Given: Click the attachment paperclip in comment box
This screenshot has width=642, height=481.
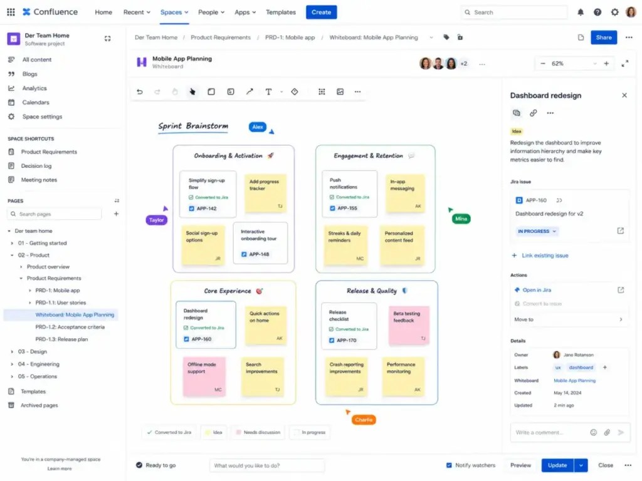Looking at the screenshot, I should pos(607,432).
